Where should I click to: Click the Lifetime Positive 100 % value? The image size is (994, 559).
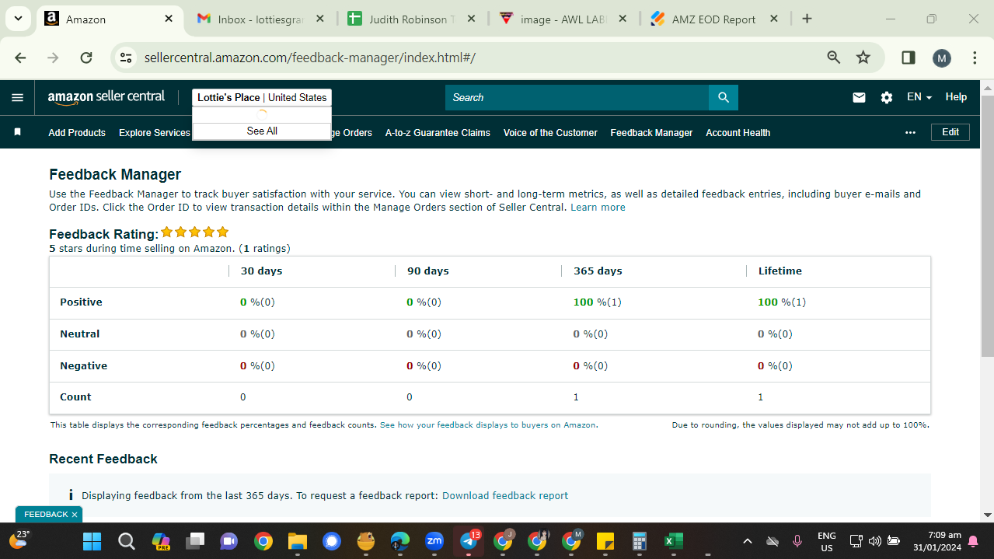coord(782,302)
